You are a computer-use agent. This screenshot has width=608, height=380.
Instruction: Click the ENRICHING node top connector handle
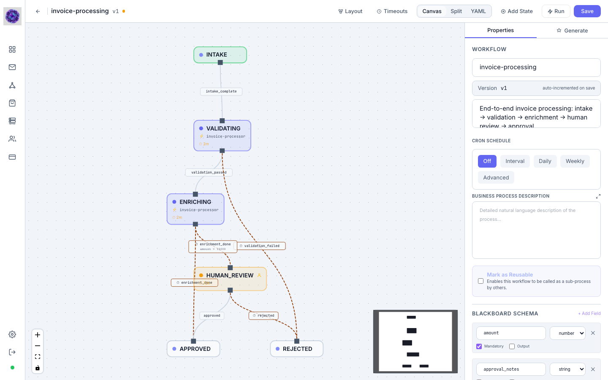195,194
